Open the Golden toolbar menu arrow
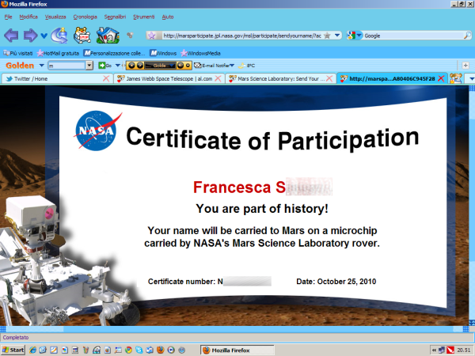 pos(41,66)
